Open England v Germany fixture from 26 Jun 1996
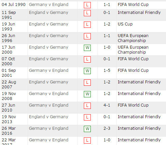 coord(49,36)
